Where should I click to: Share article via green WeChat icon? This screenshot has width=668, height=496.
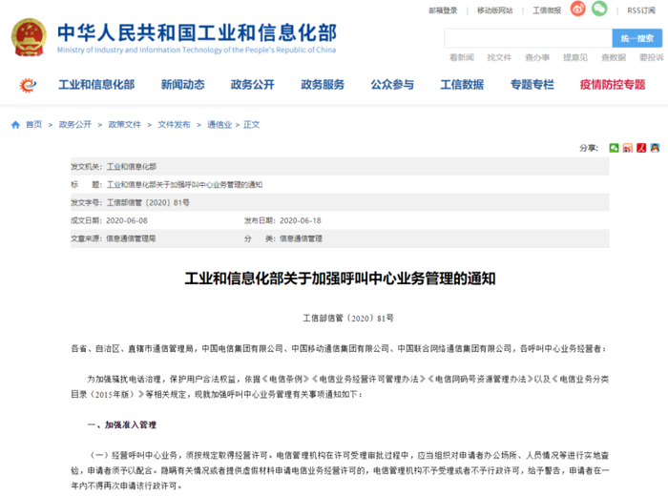[614, 148]
